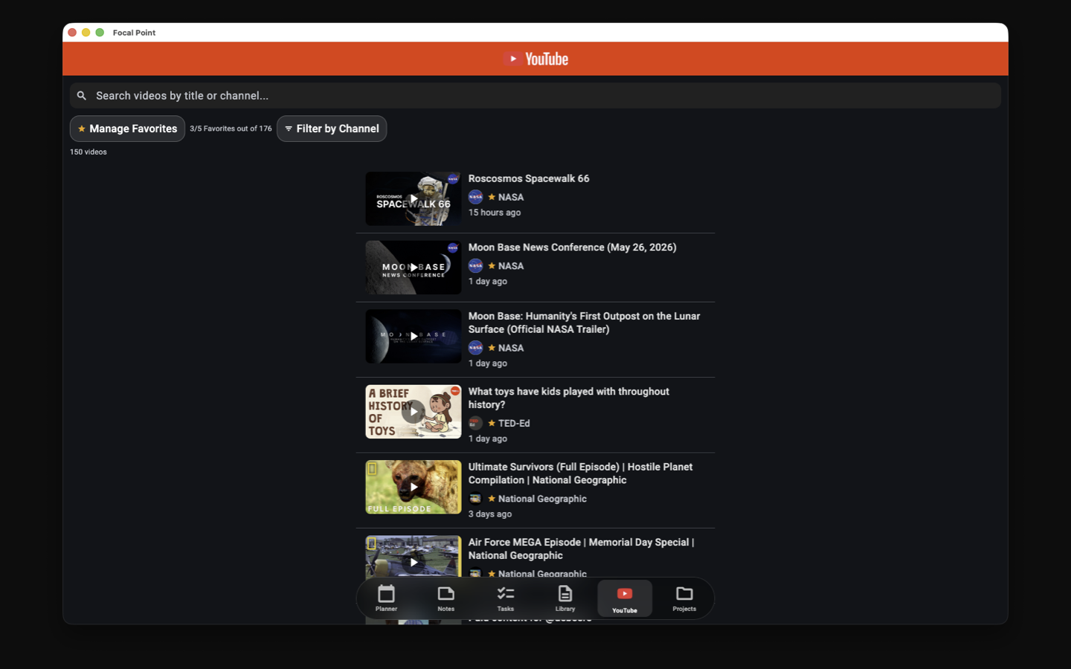Toggle the favorite star on the Moon Base News Conference row

(492, 265)
